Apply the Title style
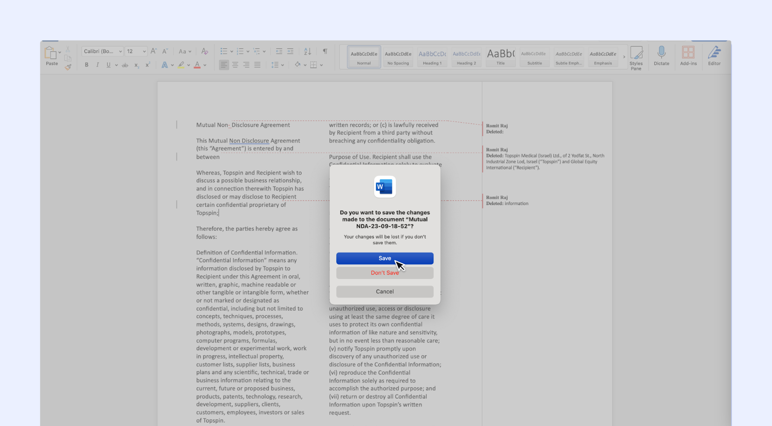 (x=501, y=57)
